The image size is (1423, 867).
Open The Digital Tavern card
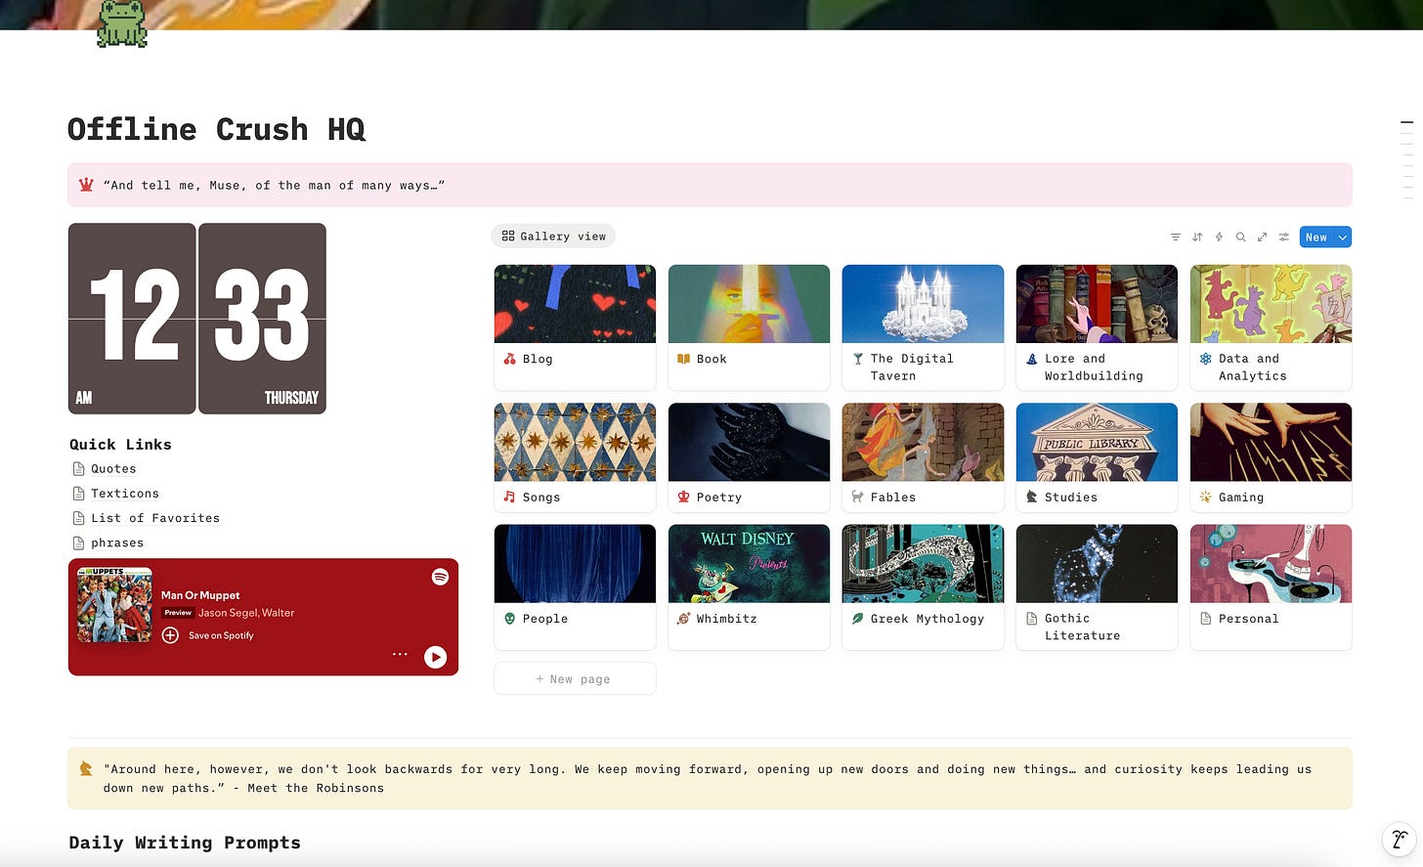(x=923, y=327)
